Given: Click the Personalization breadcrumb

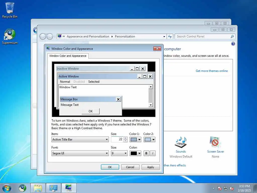Looking at the screenshot, I should (x=125, y=36).
